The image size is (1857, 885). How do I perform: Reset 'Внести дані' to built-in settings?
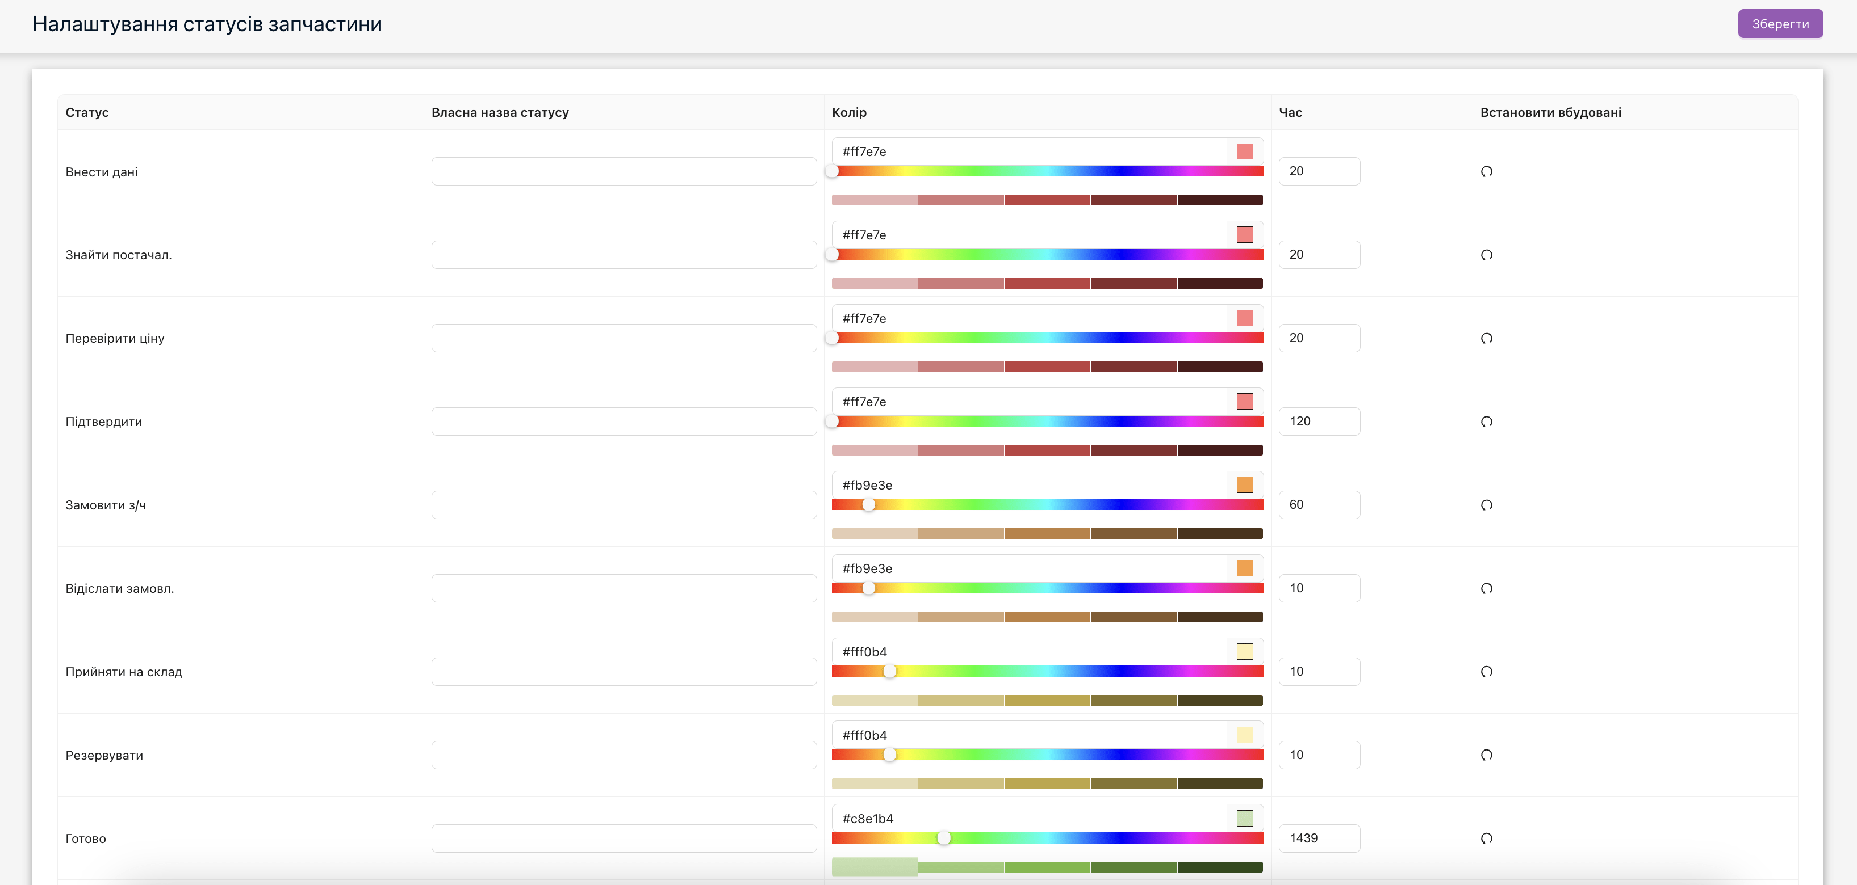pyautogui.click(x=1486, y=171)
